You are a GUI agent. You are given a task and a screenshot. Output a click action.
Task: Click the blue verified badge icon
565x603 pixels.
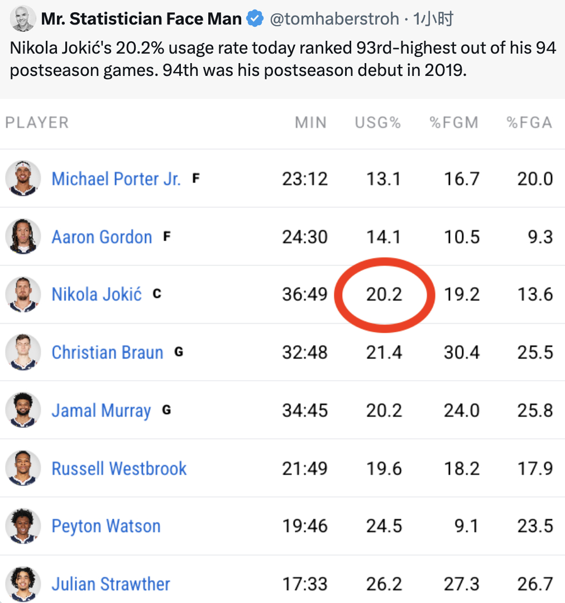click(x=255, y=18)
